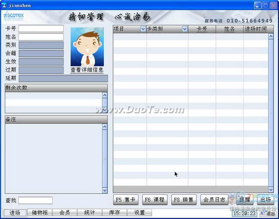Open the 卡类别 column dropdown
279x219 pixels.
(185, 29)
